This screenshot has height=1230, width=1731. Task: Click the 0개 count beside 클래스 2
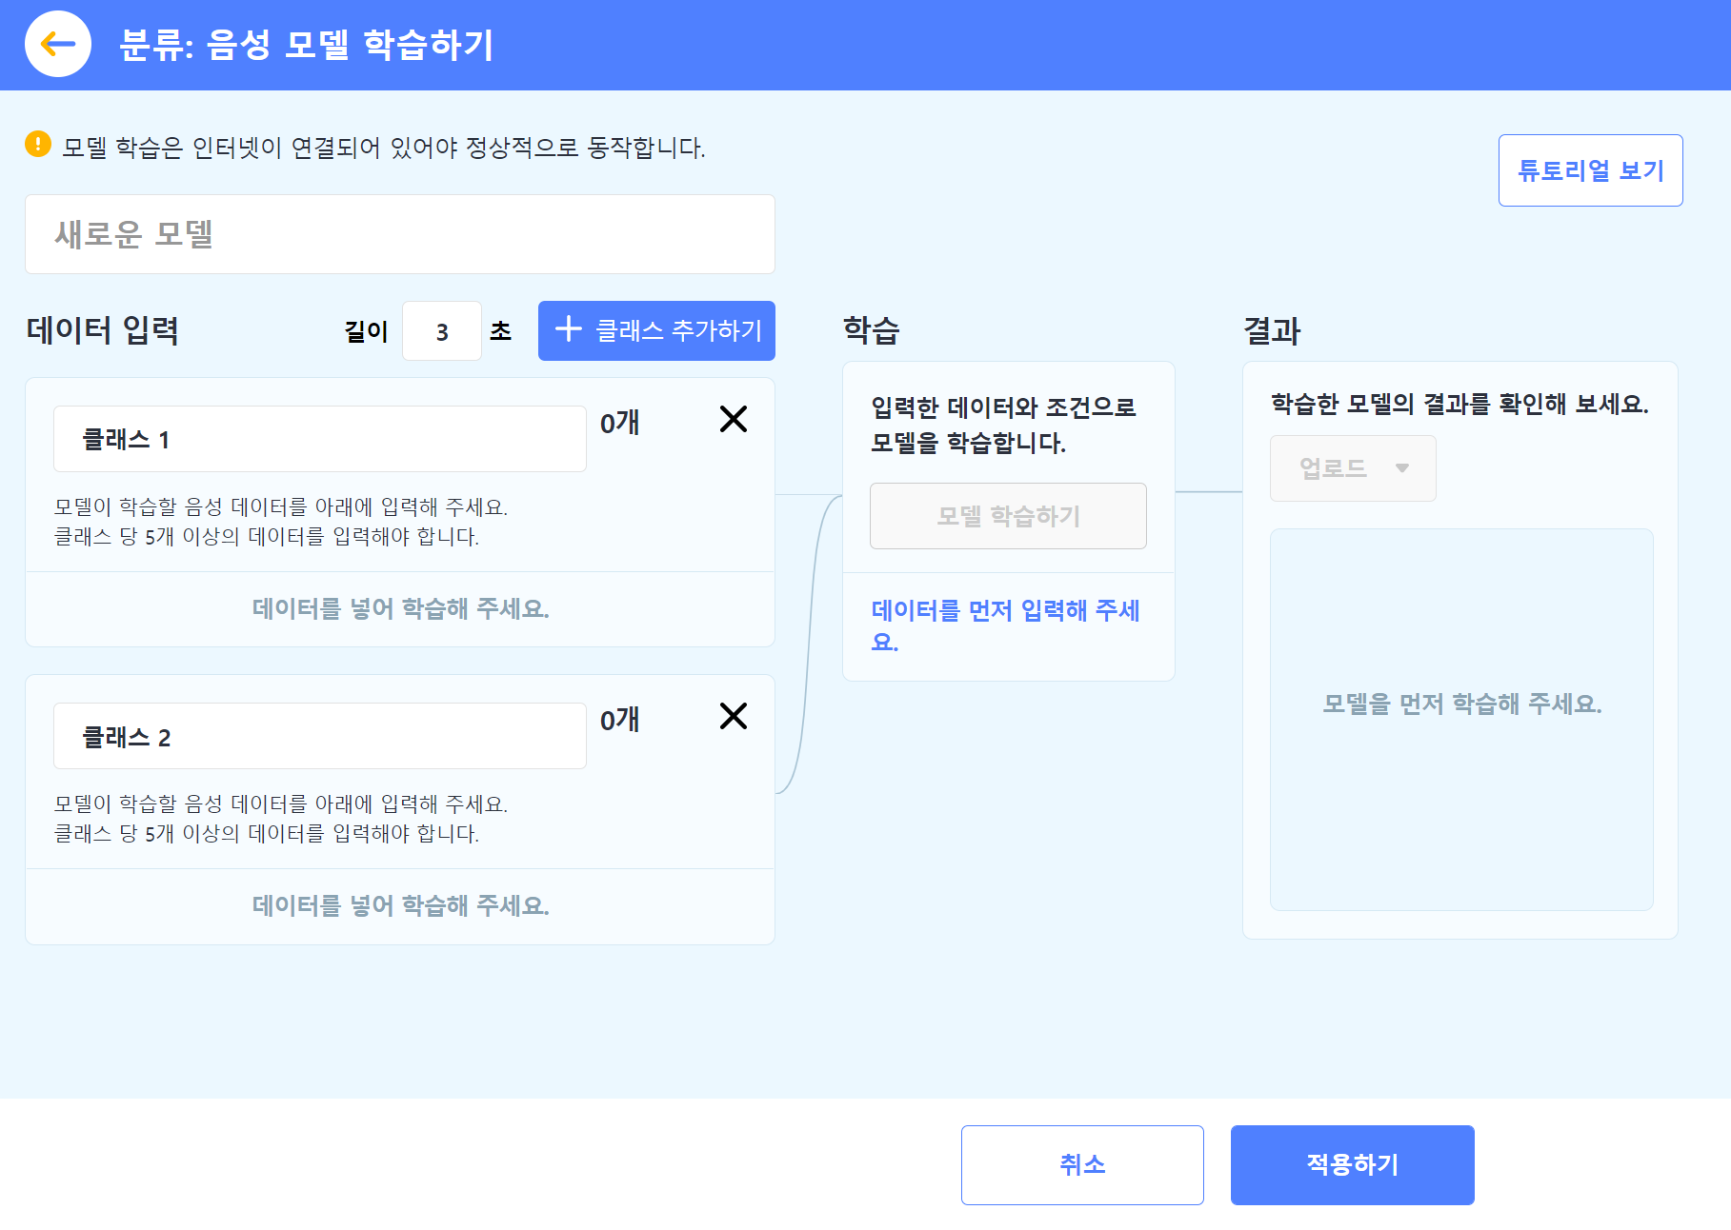[x=619, y=720]
